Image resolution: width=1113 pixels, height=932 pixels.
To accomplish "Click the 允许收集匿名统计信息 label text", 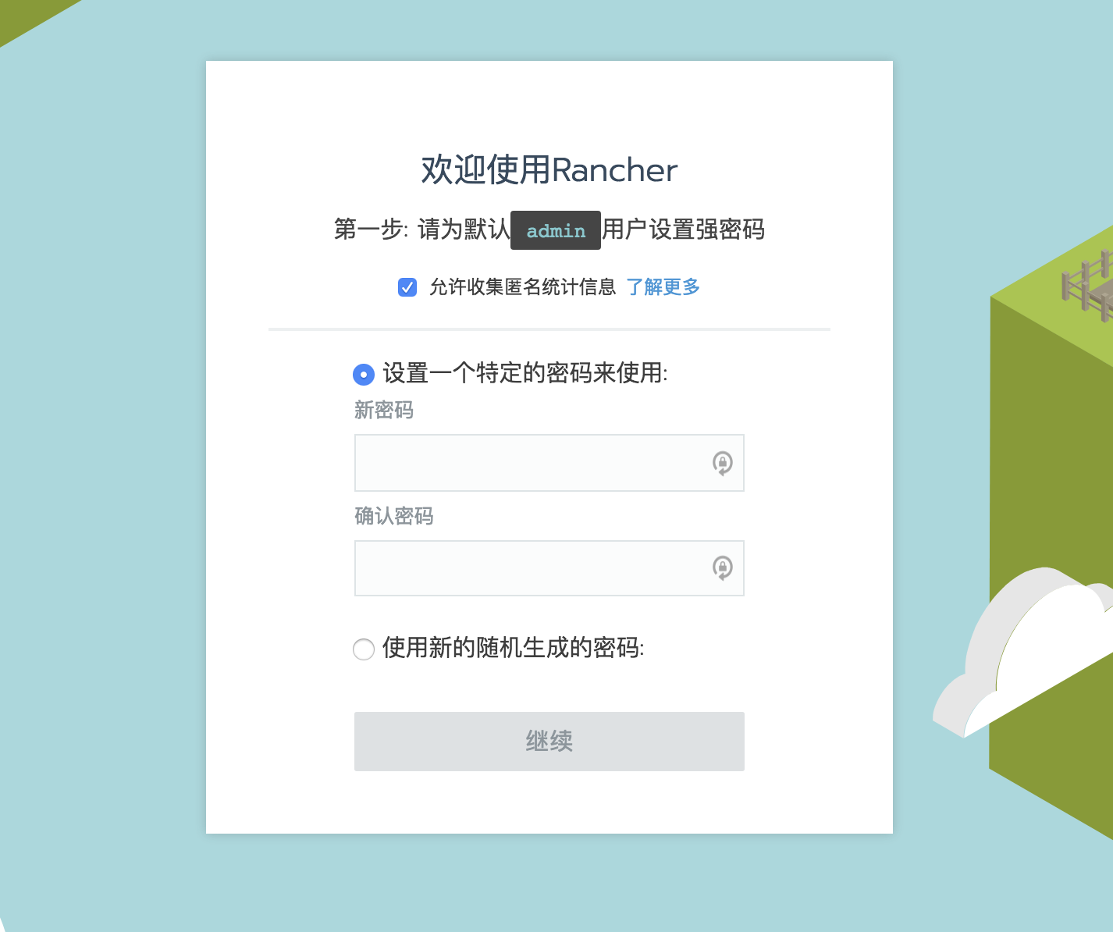I will (523, 287).
